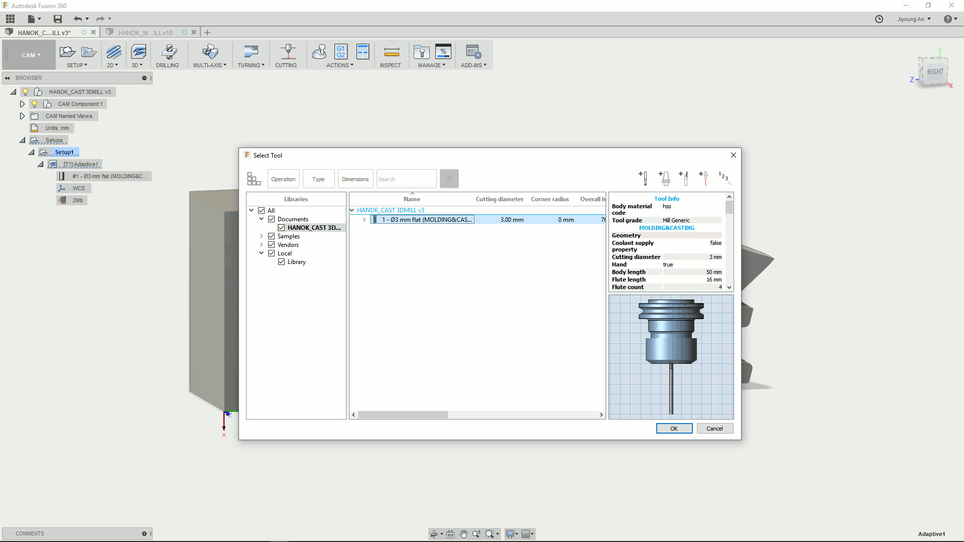Click the Inspect measure icon
The image size is (964, 542).
[x=391, y=52]
